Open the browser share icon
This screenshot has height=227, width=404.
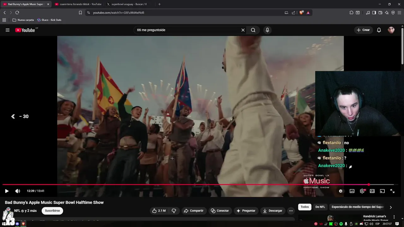pyautogui.click(x=294, y=13)
